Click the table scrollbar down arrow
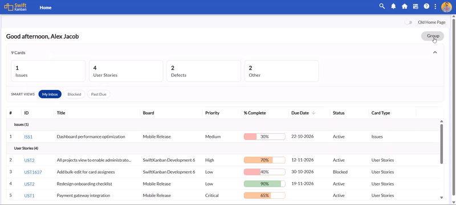The height and width of the screenshot is (205, 456). click(x=441, y=198)
